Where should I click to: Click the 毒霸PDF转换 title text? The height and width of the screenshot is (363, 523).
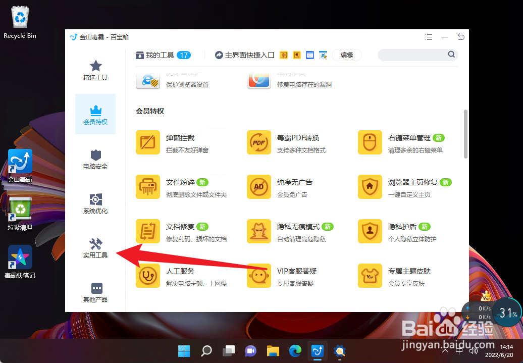click(298, 138)
